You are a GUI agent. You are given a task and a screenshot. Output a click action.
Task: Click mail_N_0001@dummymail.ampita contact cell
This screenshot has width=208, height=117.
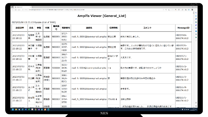coord(89,37)
